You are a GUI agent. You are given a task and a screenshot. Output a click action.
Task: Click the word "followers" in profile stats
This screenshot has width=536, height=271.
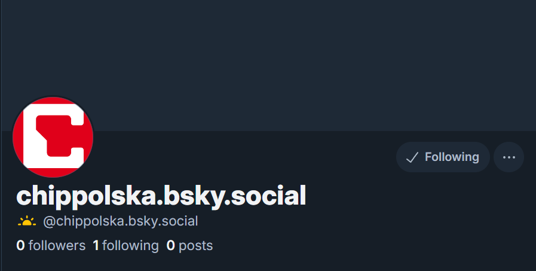point(57,245)
